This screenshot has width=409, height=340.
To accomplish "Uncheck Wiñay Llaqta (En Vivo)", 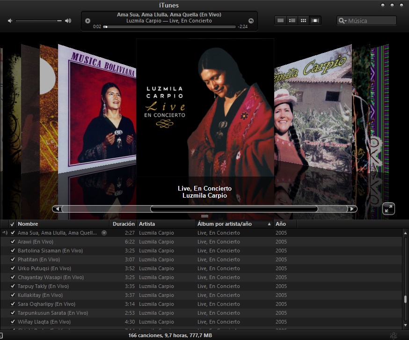I will click(13, 321).
